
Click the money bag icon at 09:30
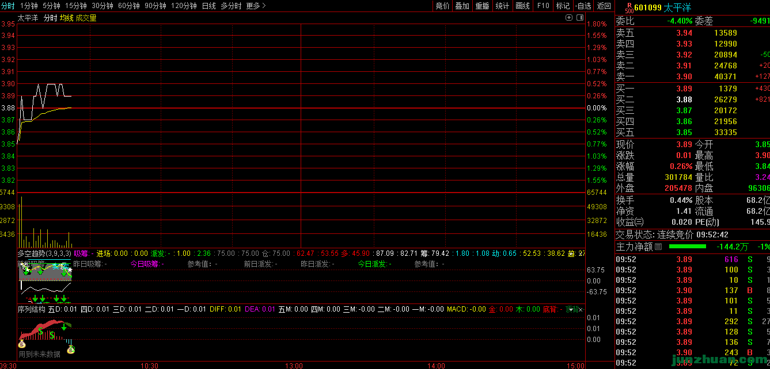click(x=22, y=344)
